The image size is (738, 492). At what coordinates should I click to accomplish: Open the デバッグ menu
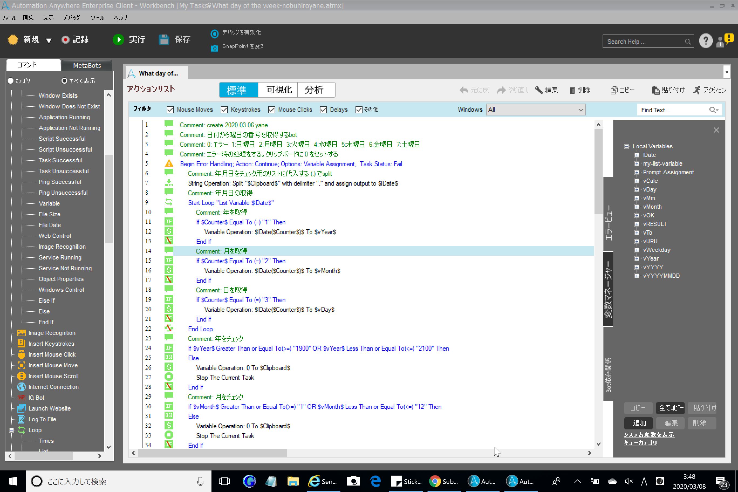point(71,18)
